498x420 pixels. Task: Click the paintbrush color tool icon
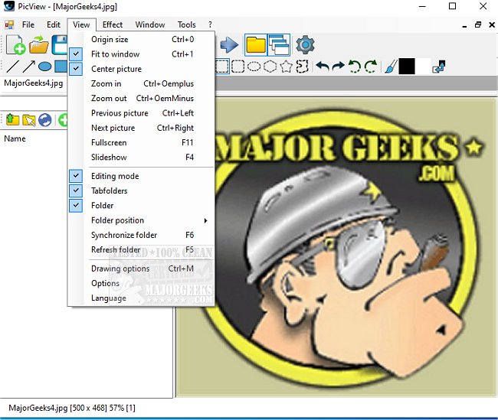[x=389, y=67]
